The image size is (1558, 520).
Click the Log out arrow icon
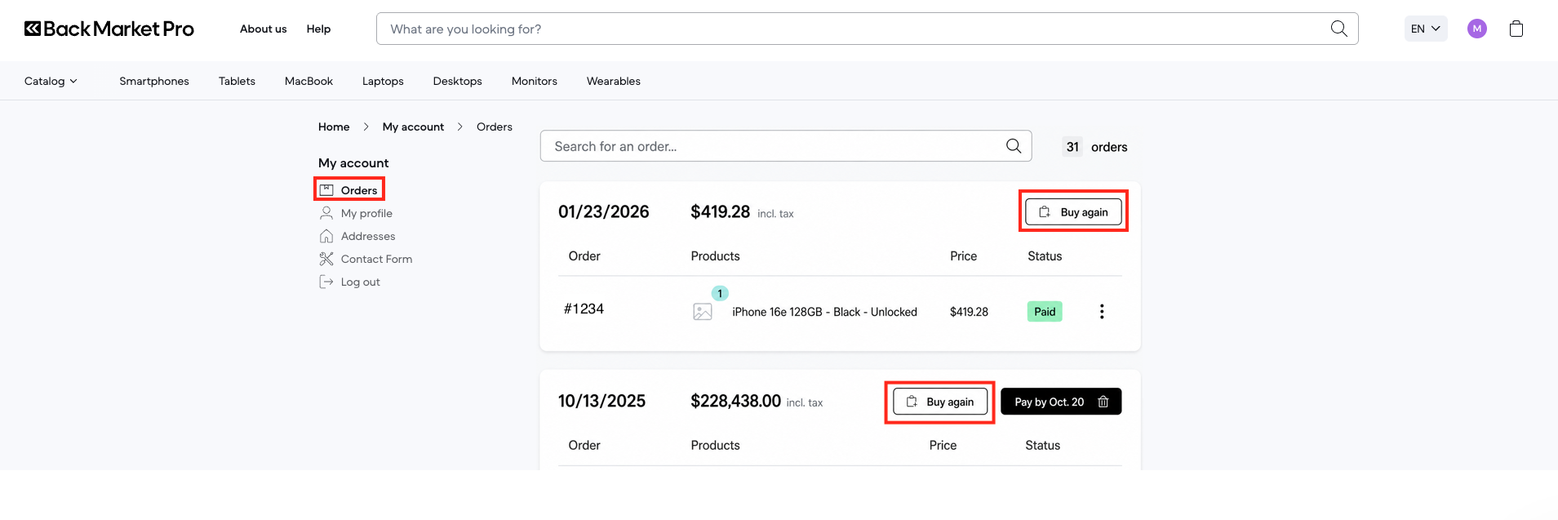[x=326, y=281]
